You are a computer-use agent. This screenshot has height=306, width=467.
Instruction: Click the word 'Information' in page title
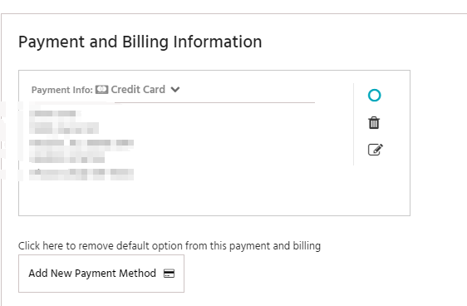218,42
